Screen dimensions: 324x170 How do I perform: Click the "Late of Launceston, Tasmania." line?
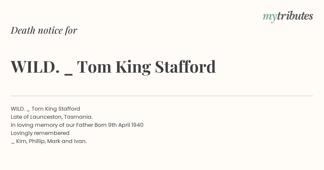pyautogui.click(x=52, y=117)
